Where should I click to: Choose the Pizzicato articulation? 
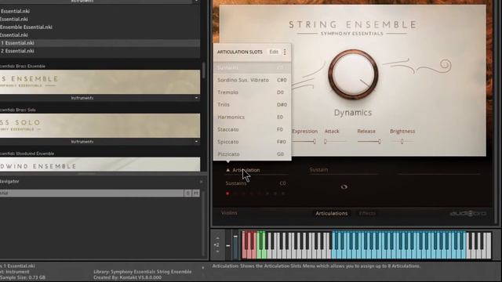(x=253, y=154)
